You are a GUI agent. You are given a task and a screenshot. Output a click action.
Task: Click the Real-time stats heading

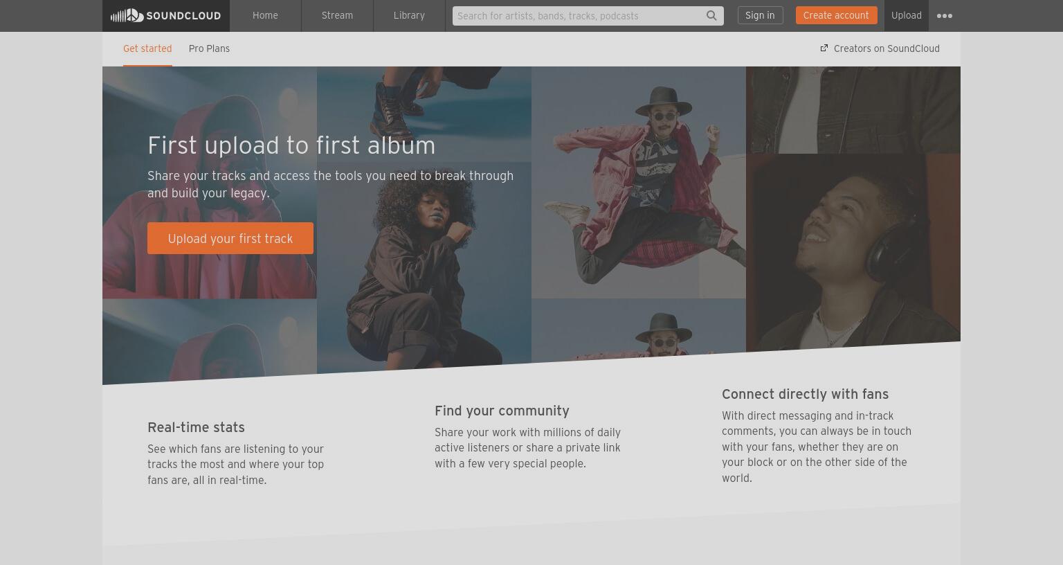[196, 427]
